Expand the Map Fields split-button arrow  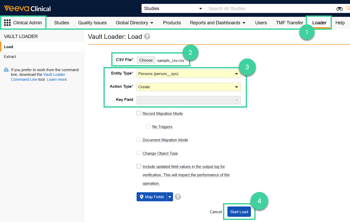(x=170, y=197)
